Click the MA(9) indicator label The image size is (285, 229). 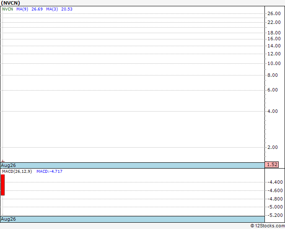coord(22,9)
